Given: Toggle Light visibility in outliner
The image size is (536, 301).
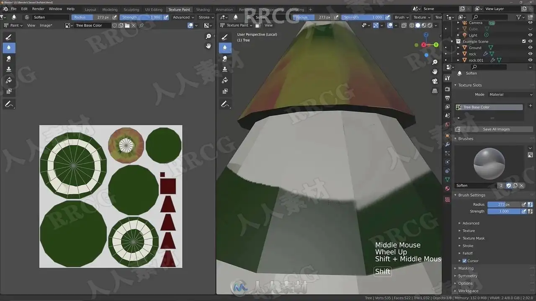Looking at the screenshot, I should pyautogui.click(x=530, y=35).
